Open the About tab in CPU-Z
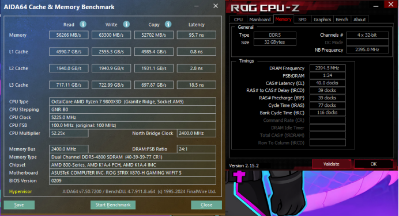 pyautogui.click(x=359, y=20)
